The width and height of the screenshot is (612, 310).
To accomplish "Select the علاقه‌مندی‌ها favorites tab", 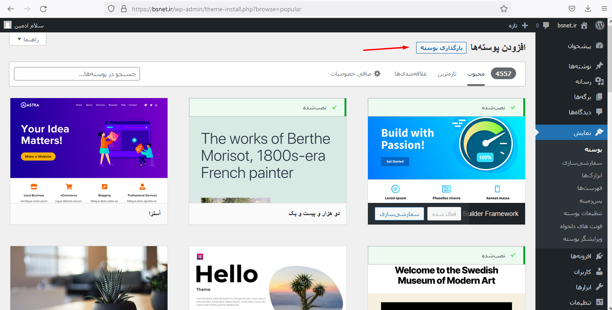I will coord(411,73).
